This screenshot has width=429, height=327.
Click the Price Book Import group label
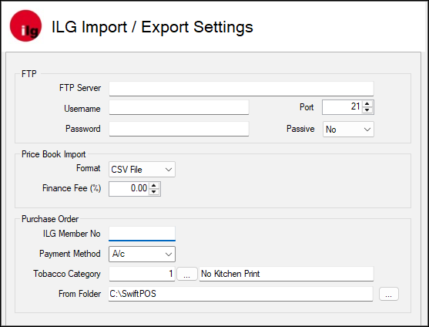click(54, 154)
